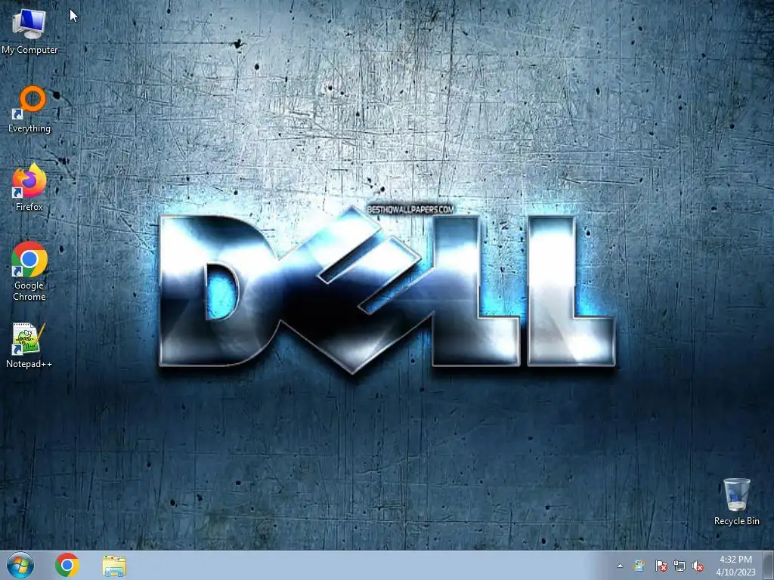Viewport: 774px width, 580px height.
Task: Click the muted volume speaker icon
Action: pos(698,566)
